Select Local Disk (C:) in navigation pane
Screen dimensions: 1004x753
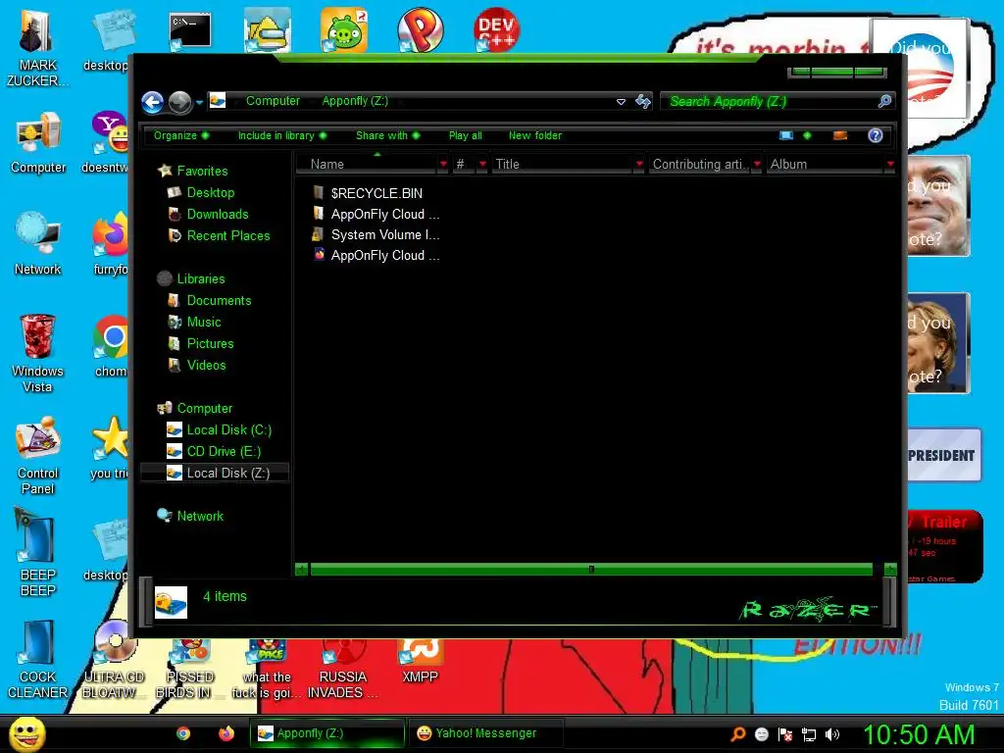tap(228, 429)
